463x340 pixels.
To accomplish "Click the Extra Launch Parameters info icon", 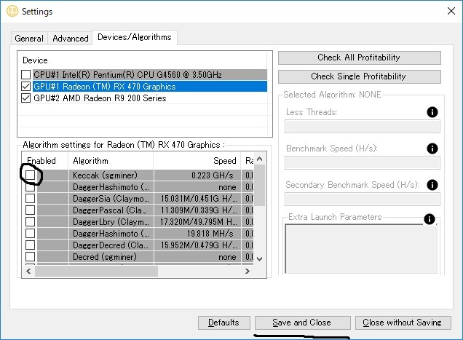I will (x=430, y=219).
